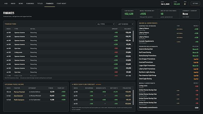Click the Balance column header in Transactions
Screen dimensions: 203x114
tap(128, 29)
